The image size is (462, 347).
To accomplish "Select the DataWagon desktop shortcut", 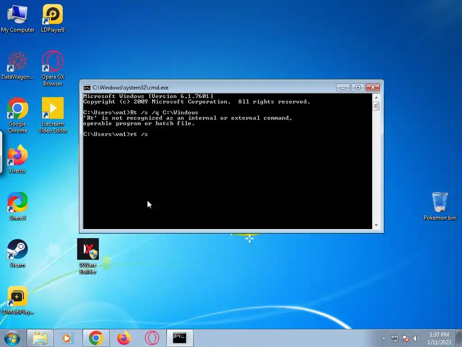I will point(18,66).
